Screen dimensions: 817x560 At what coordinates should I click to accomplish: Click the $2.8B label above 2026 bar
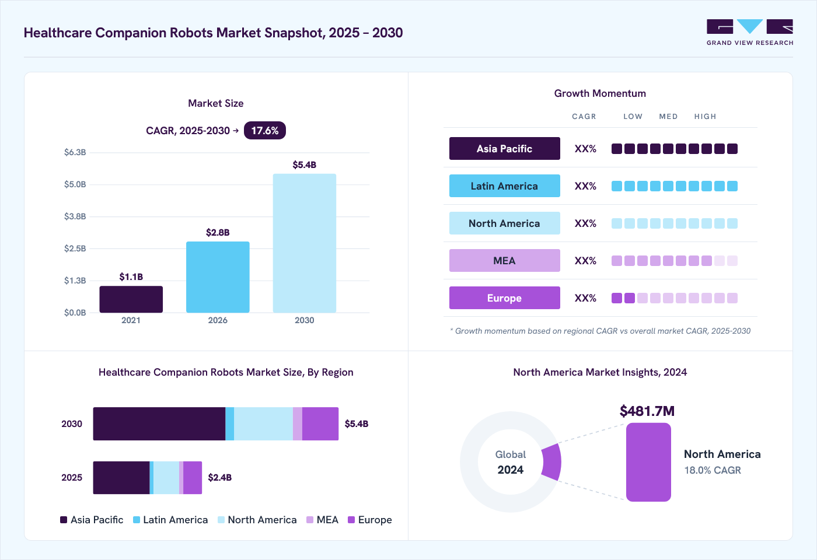(218, 233)
